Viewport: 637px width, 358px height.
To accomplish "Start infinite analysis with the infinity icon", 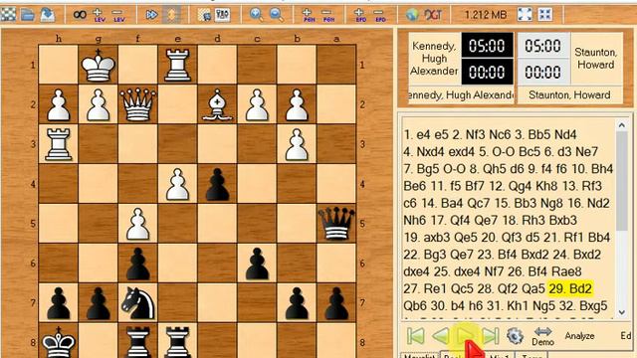I will 80,15.
